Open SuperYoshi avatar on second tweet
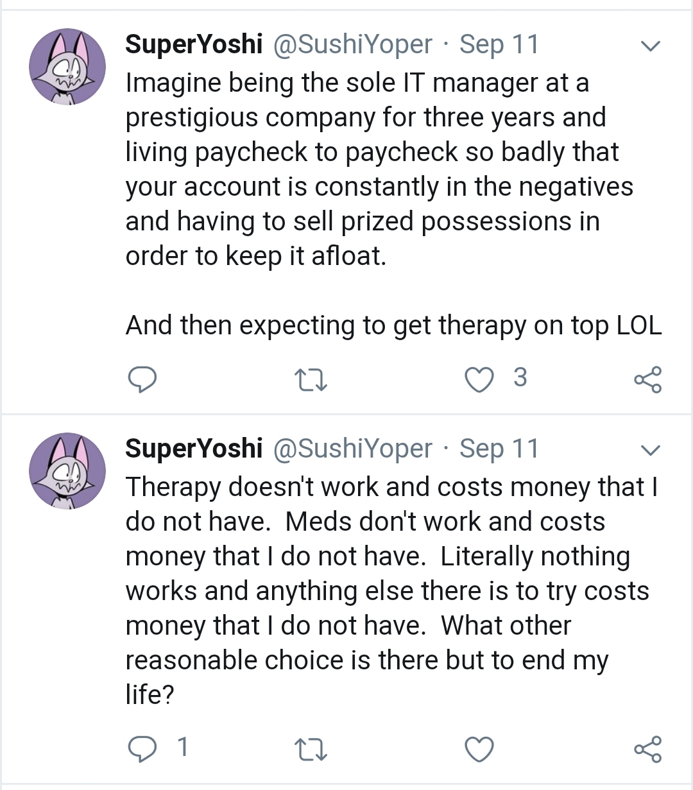The width and height of the screenshot is (693, 790). click(67, 471)
